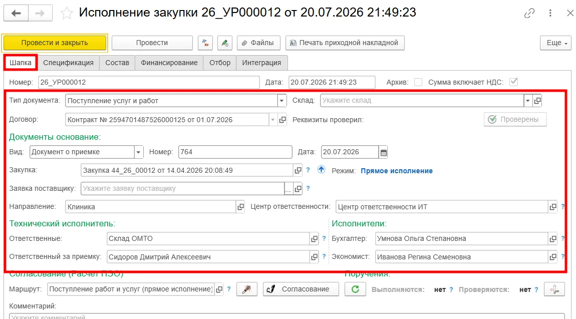Image resolution: width=576 pixels, height=319 pixels.
Task: Open the Сидоров Дмитрий Алексеевич record icon
Action: tap(314, 257)
